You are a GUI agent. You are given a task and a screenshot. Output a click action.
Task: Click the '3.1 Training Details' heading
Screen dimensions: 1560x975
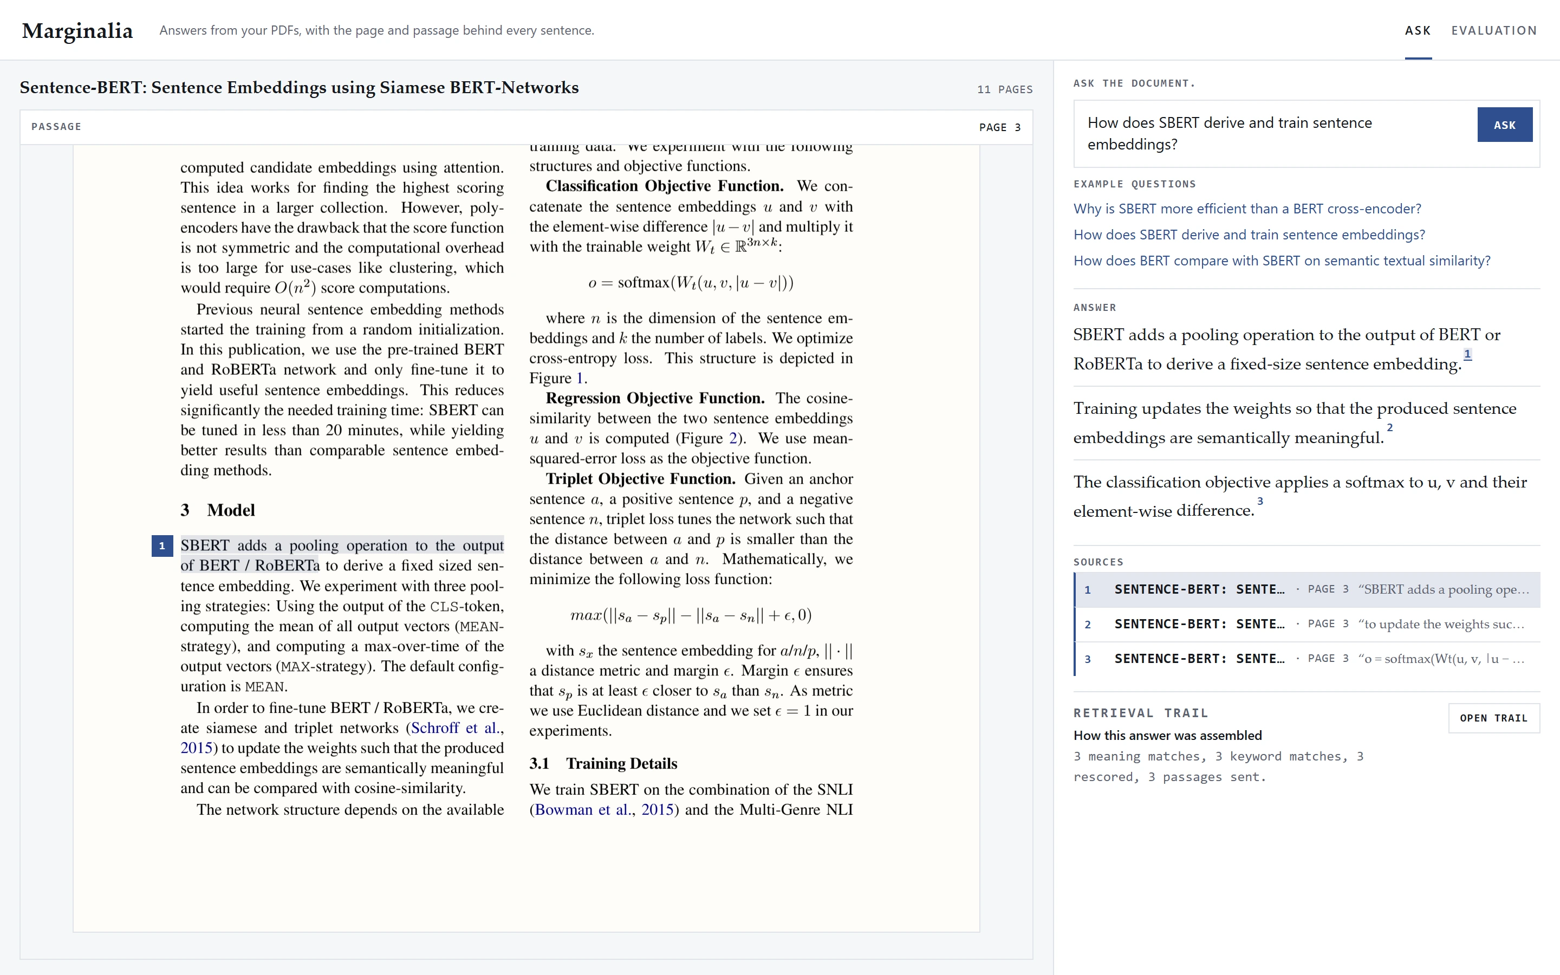[603, 764]
